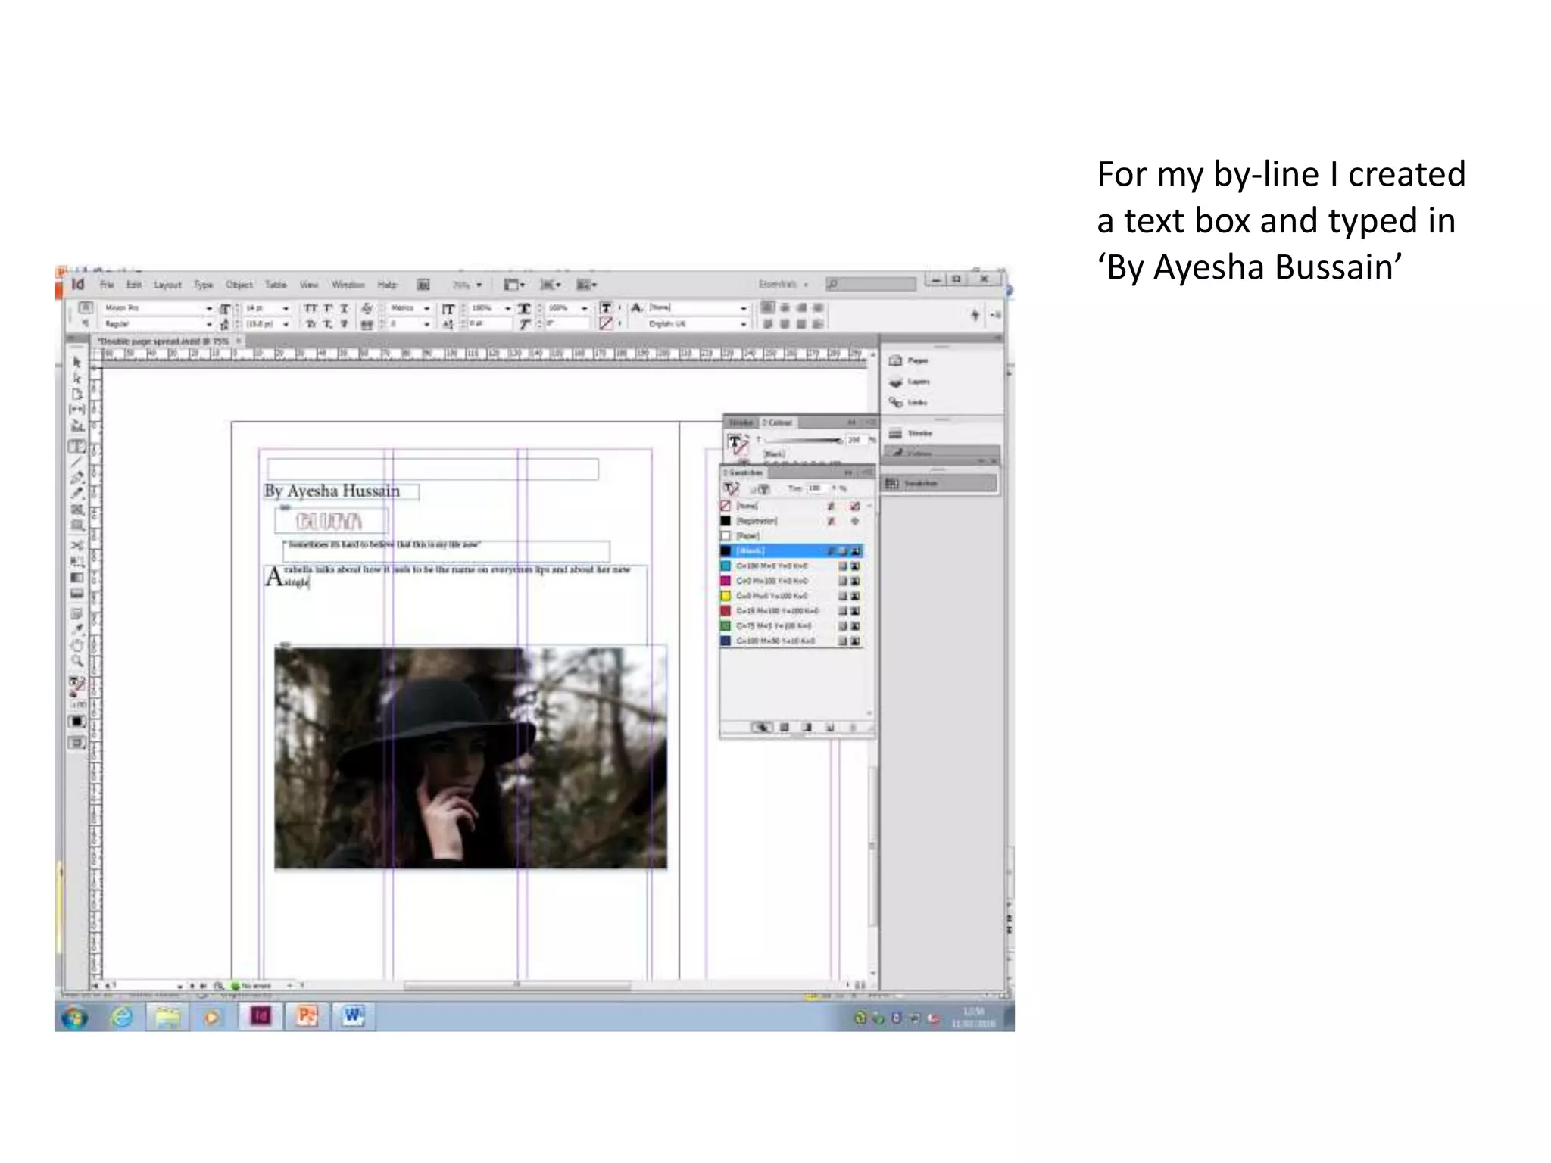The width and height of the screenshot is (1551, 1163).
Task: Select the [Paper] swatch
Action: [791, 535]
